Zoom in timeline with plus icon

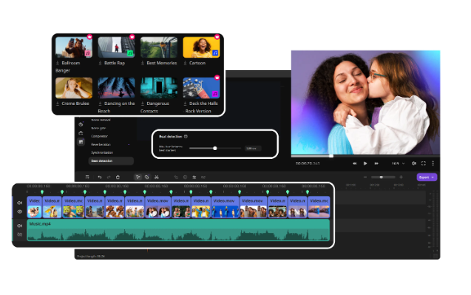point(401,177)
